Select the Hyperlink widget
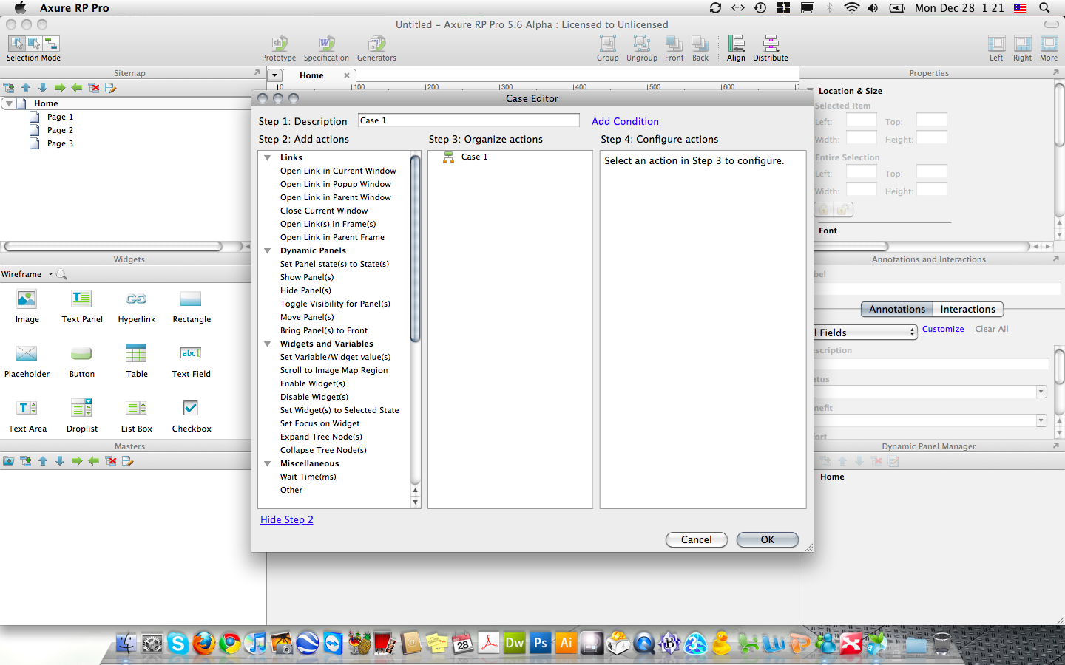The width and height of the screenshot is (1065, 665). tap(137, 306)
